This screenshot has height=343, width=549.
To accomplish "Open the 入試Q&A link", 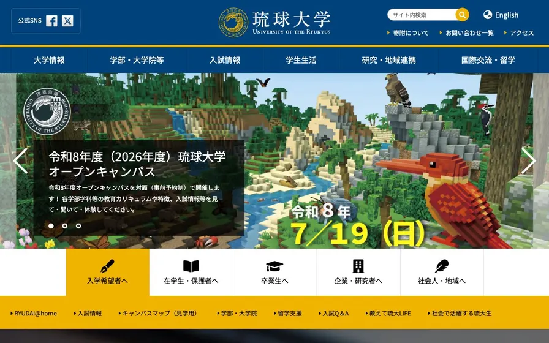I will click(335, 313).
